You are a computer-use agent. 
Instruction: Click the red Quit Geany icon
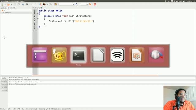pos(95,5)
